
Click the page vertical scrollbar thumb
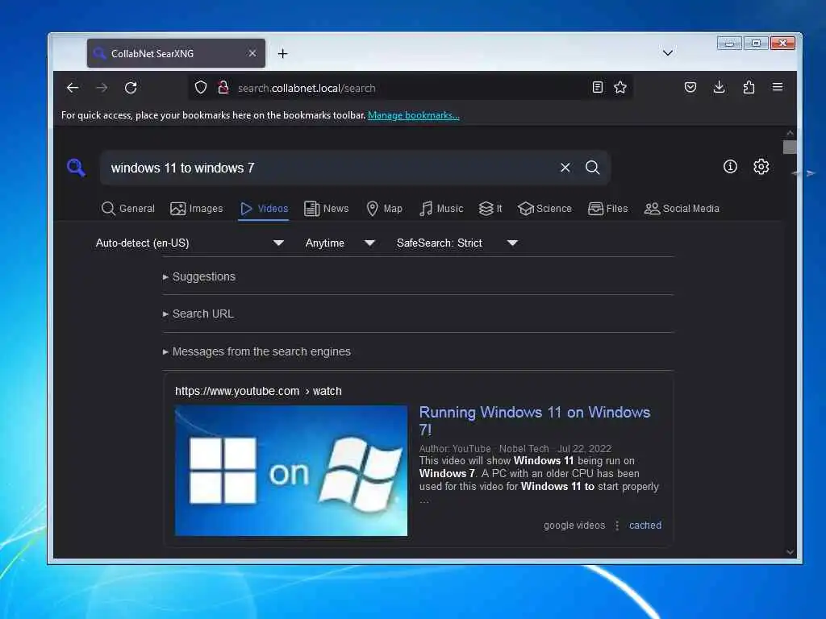click(x=790, y=147)
